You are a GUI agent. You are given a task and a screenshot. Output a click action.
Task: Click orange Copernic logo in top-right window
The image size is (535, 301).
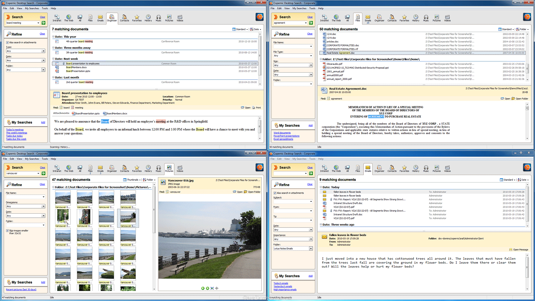527,17
